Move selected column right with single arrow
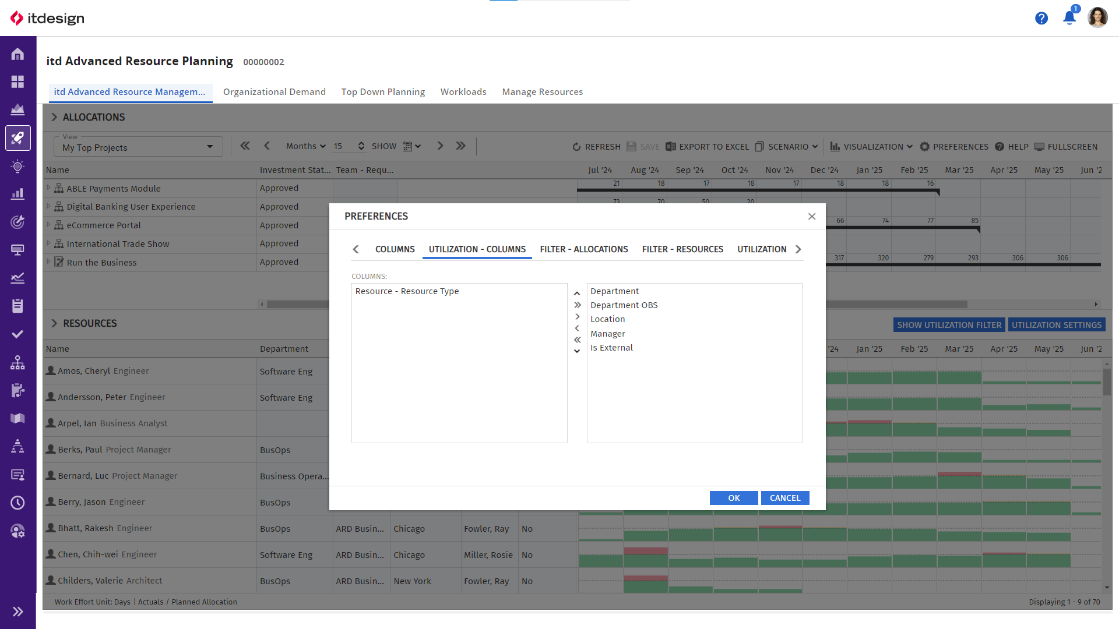Screen dimensions: 1119x629 pos(577,317)
